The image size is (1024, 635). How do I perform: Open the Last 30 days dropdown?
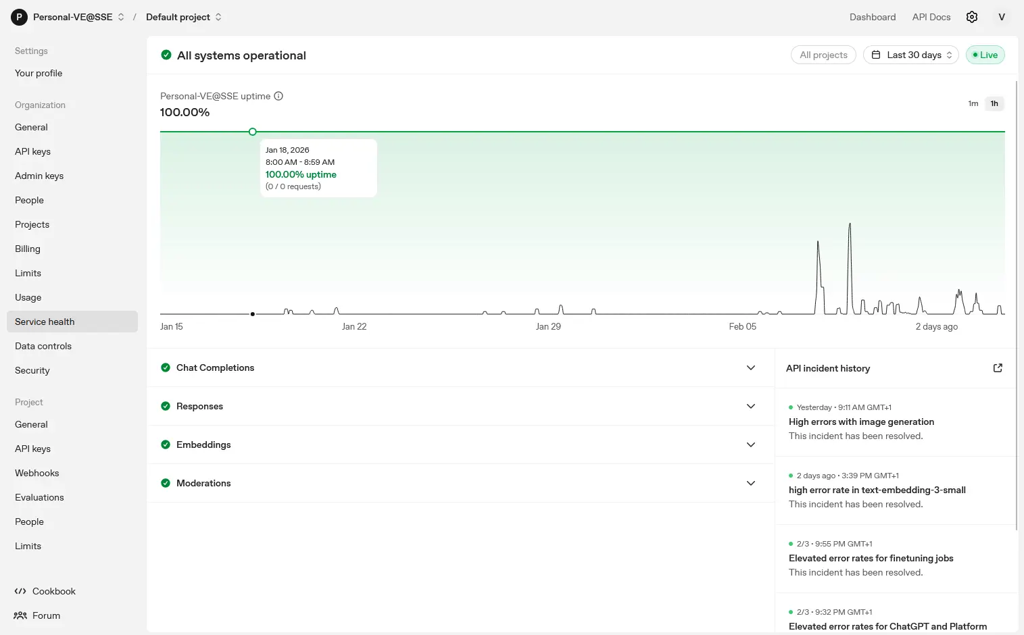coord(910,55)
